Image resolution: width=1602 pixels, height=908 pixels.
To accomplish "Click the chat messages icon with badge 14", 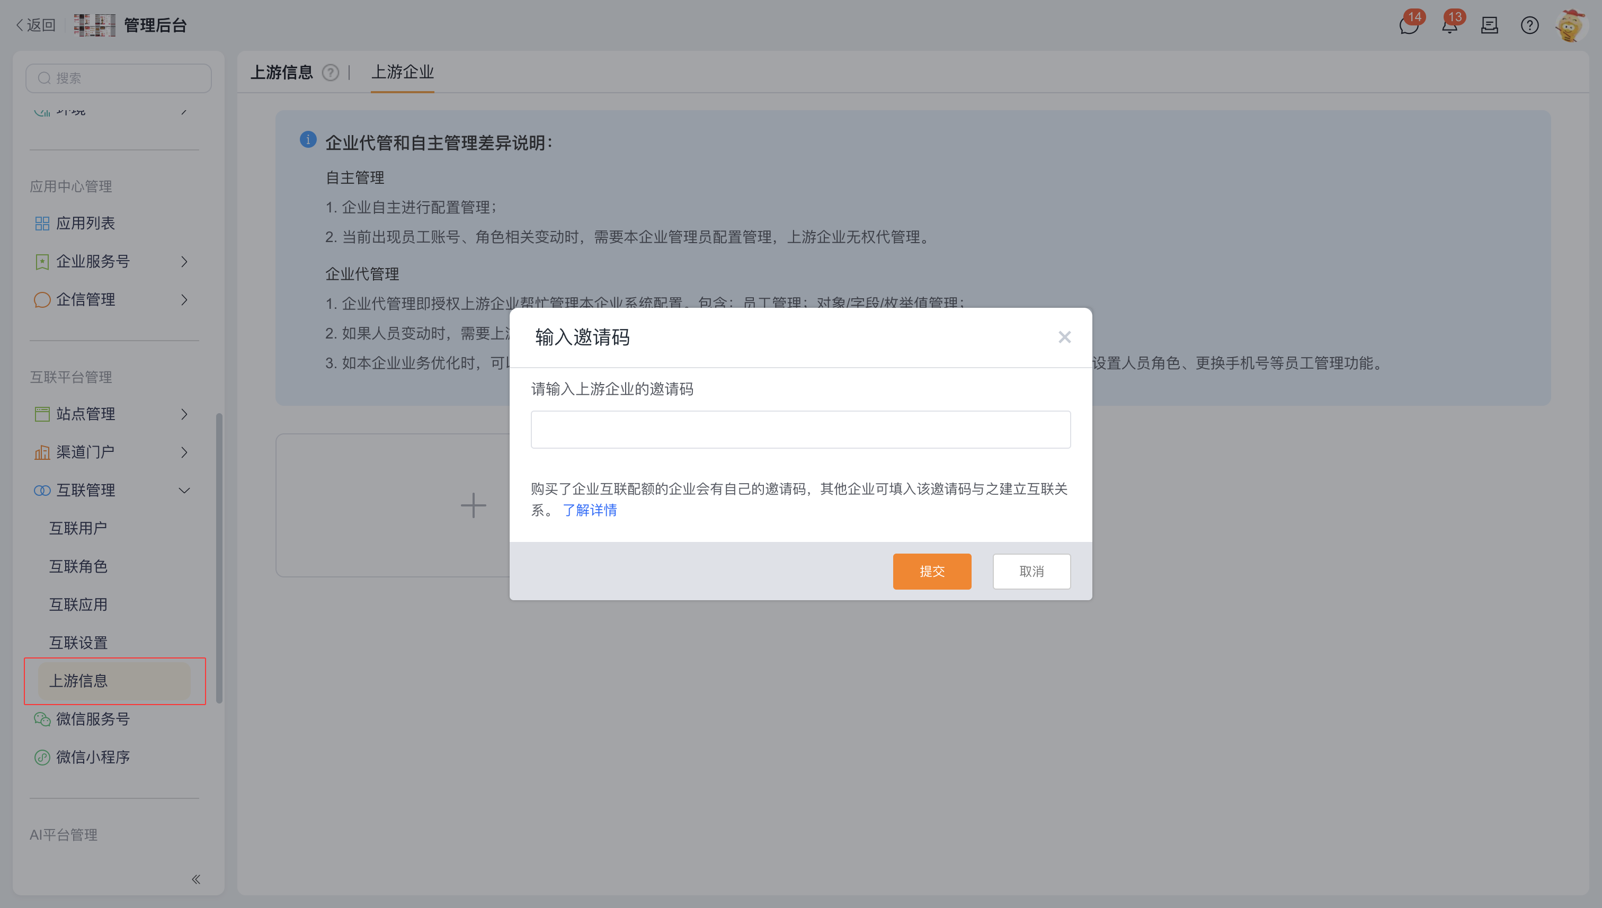I will coord(1408,25).
